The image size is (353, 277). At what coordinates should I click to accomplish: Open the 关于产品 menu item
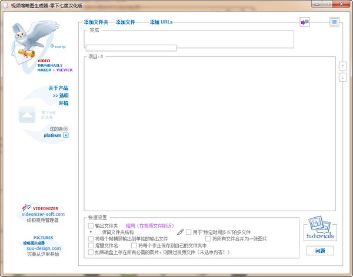[58, 88]
